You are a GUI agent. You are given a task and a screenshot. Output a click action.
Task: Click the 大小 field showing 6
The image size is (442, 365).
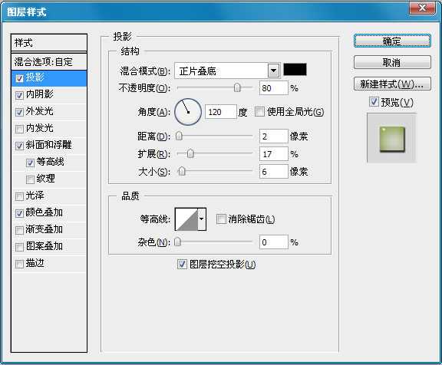coord(274,171)
